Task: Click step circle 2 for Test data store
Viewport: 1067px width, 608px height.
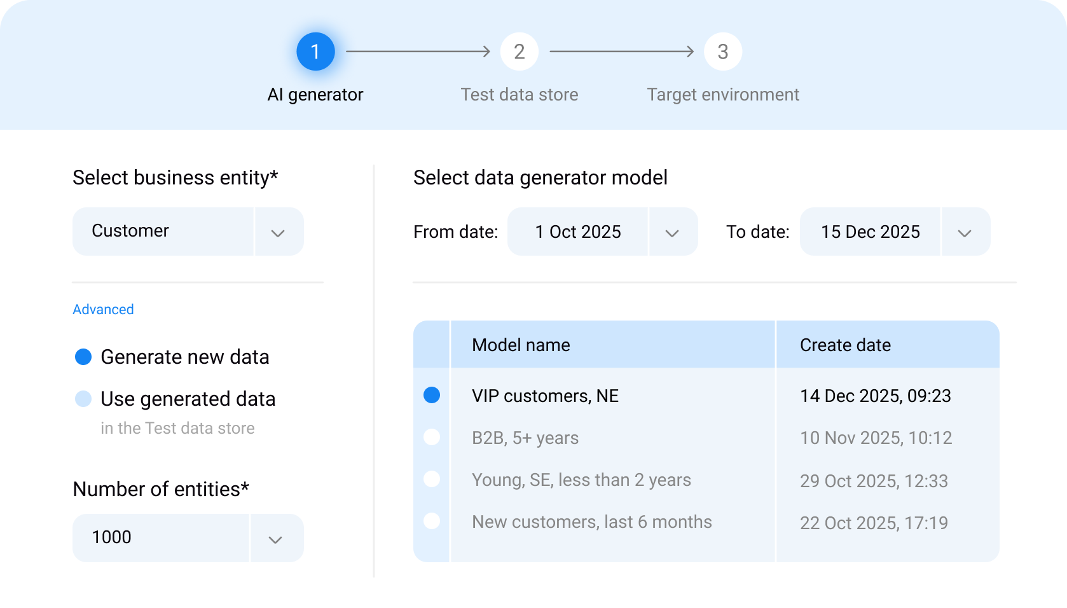Action: (x=520, y=52)
